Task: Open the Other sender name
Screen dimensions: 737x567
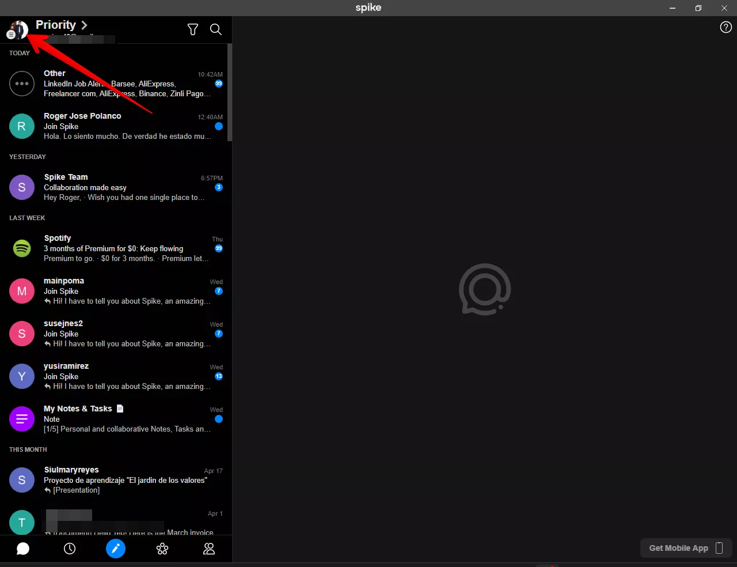Action: coord(55,73)
